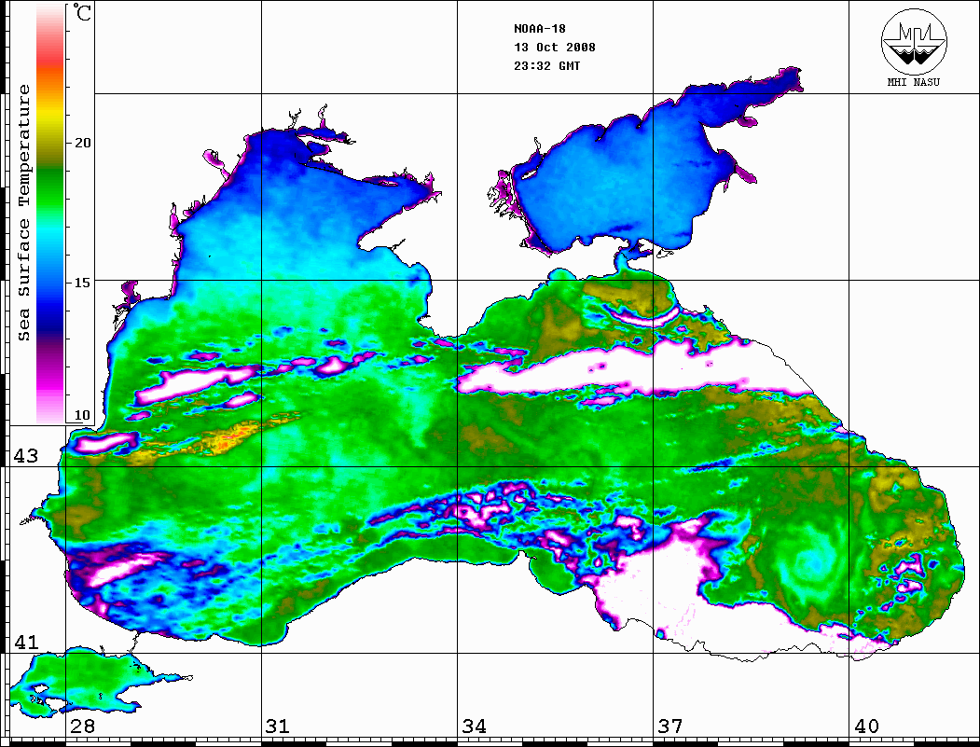Screen dimensions: 980x747
Task: Click the °C unit label
Action: pos(82,12)
